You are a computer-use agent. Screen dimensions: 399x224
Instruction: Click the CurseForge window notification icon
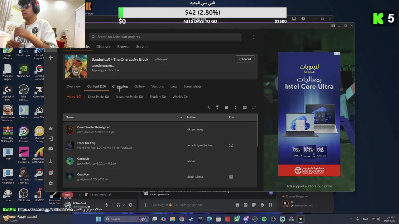[294, 19]
